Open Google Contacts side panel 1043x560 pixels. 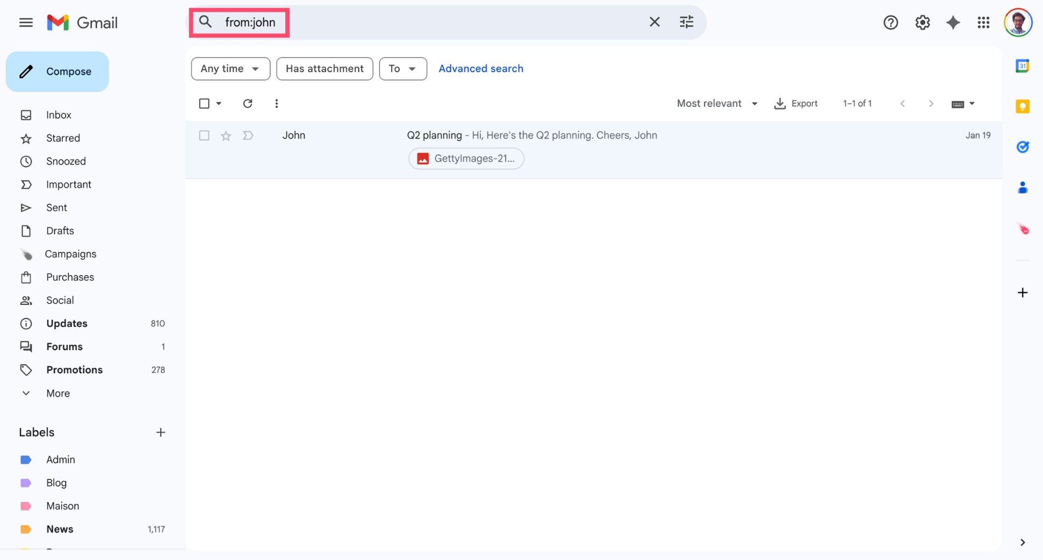(x=1023, y=187)
